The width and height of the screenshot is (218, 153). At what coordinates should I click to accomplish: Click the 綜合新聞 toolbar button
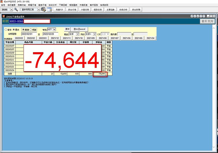coord(136,10)
